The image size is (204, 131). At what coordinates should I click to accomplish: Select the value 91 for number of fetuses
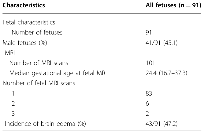point(149,32)
